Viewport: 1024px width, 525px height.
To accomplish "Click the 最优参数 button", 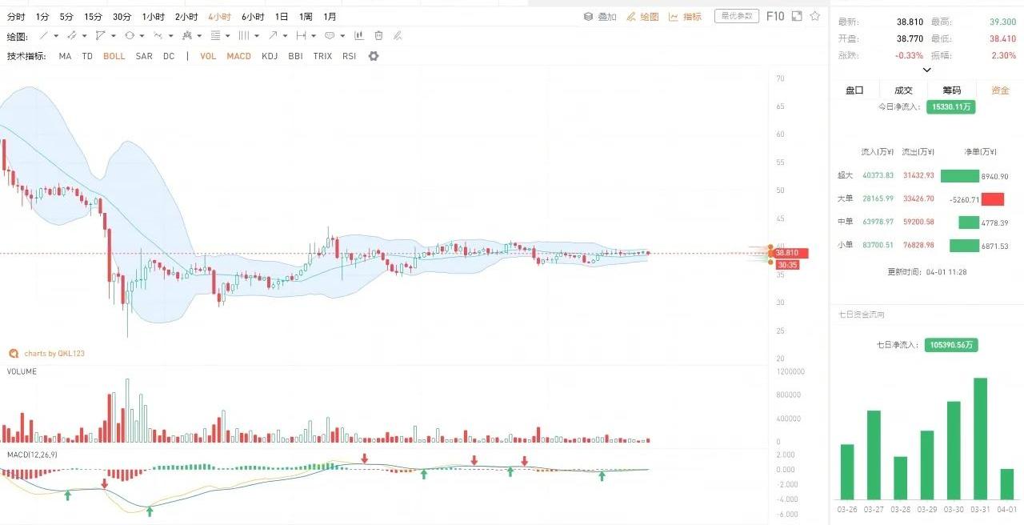I will point(736,16).
